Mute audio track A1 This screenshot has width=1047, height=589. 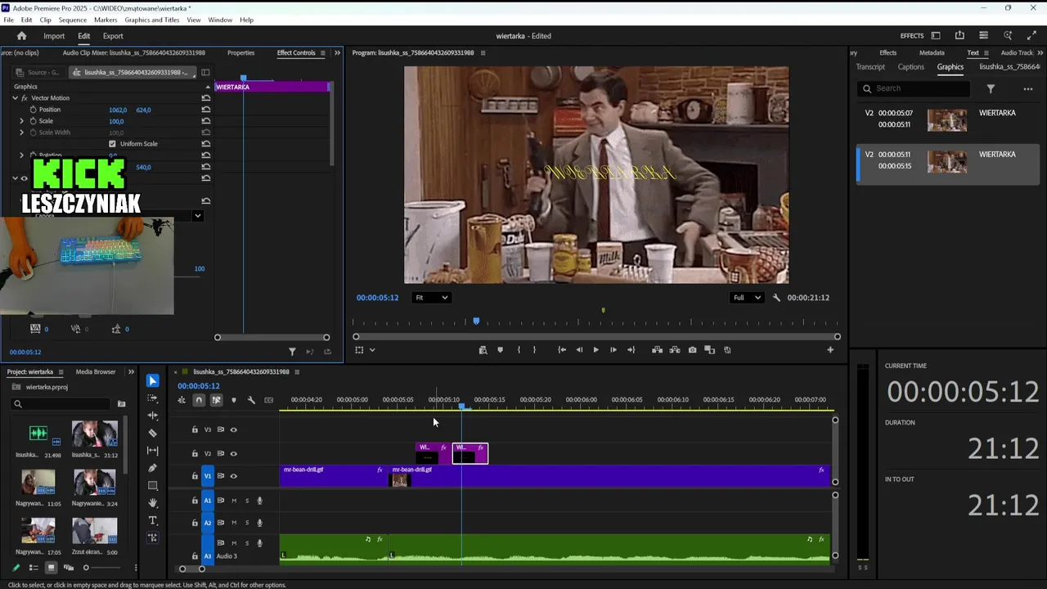pos(234,501)
